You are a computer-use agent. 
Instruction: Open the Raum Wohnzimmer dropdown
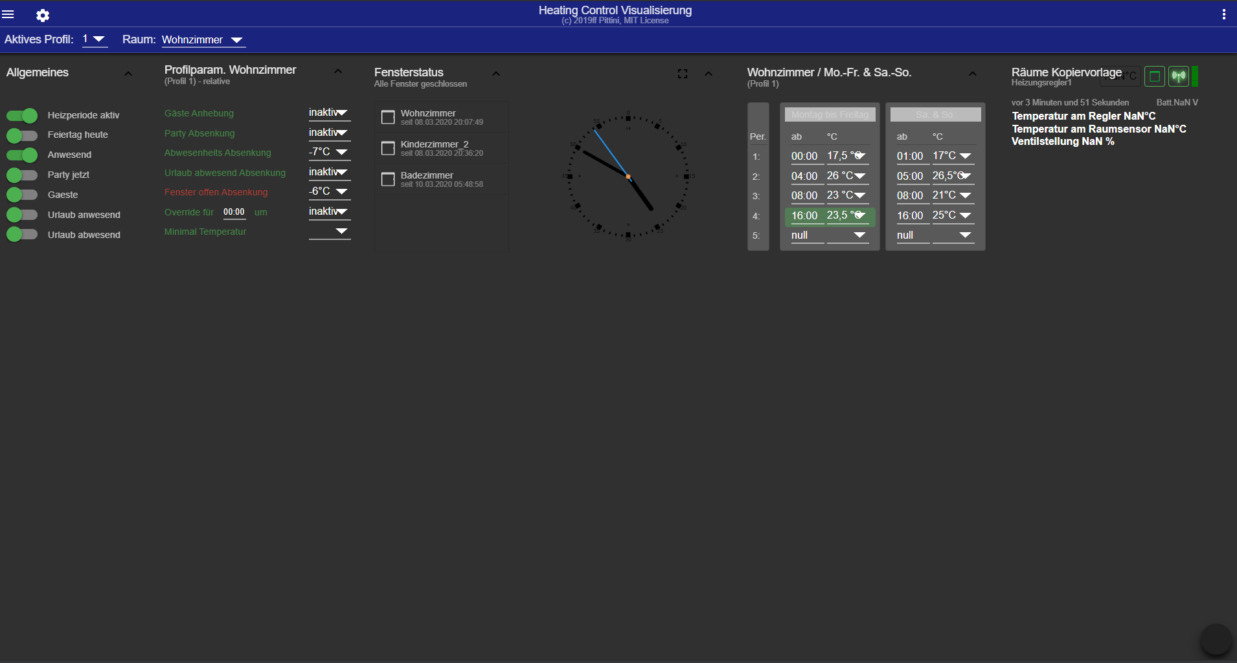click(202, 40)
